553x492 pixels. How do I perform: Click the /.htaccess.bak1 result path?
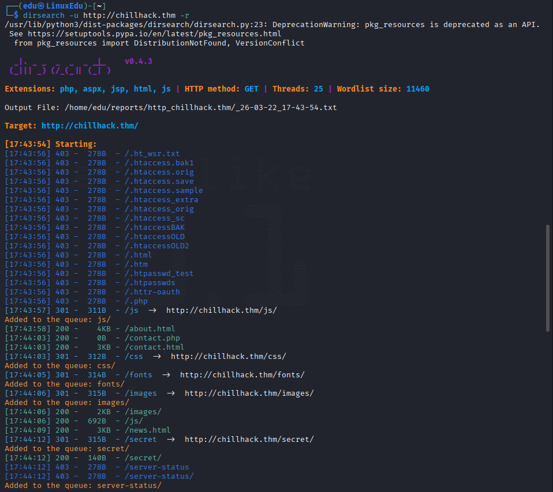[159, 163]
